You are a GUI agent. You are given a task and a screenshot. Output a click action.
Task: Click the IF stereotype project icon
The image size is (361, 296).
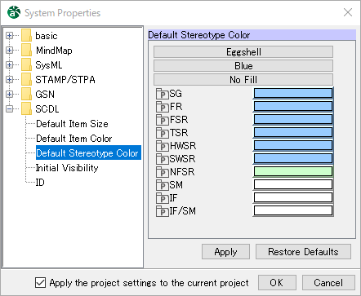pyautogui.click(x=163, y=198)
